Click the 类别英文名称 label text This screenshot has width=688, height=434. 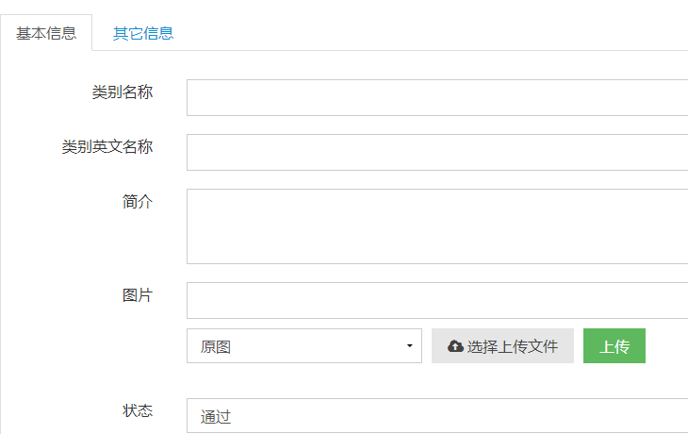(107, 146)
